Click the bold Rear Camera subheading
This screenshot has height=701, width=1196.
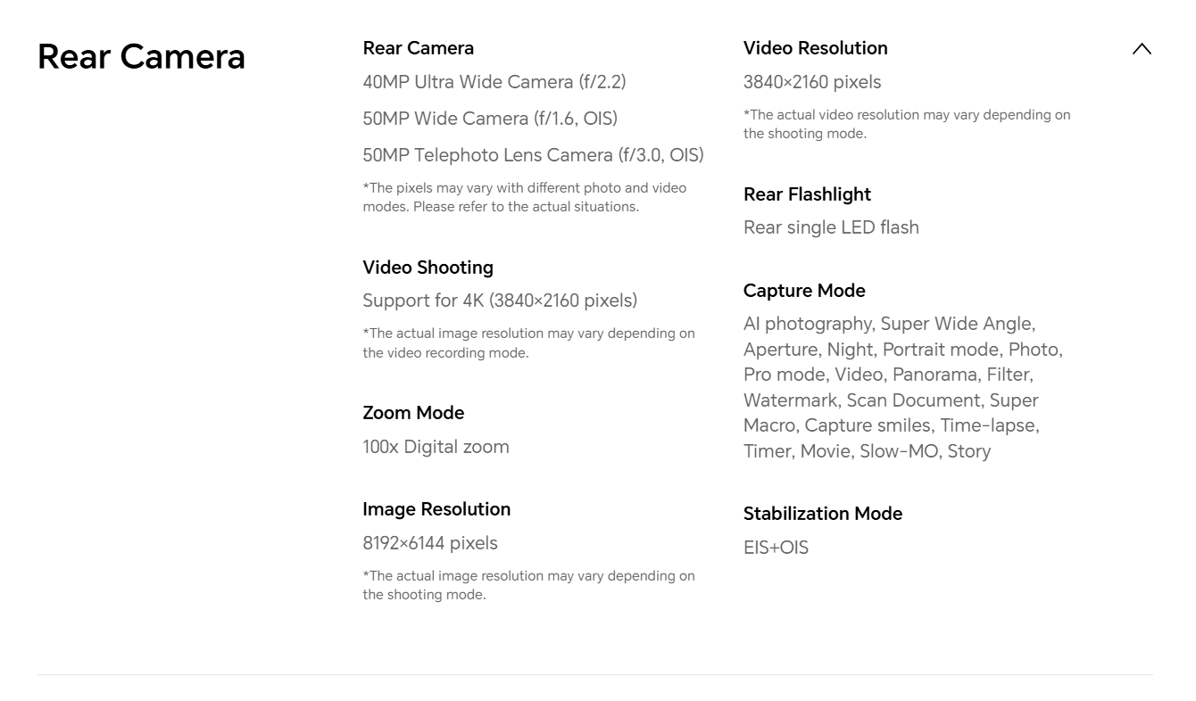(x=418, y=48)
